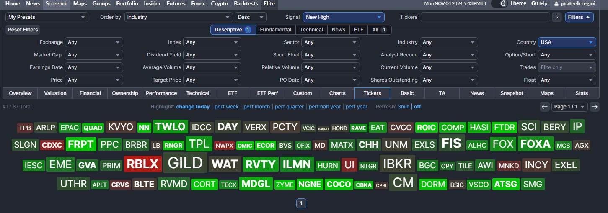The width and height of the screenshot is (608, 213).
Task: Select the Fundamental filter tab
Action: tap(275, 30)
